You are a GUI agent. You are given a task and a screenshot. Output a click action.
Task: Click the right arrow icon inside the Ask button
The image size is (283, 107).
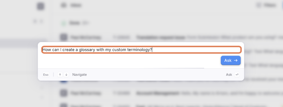click(x=236, y=60)
